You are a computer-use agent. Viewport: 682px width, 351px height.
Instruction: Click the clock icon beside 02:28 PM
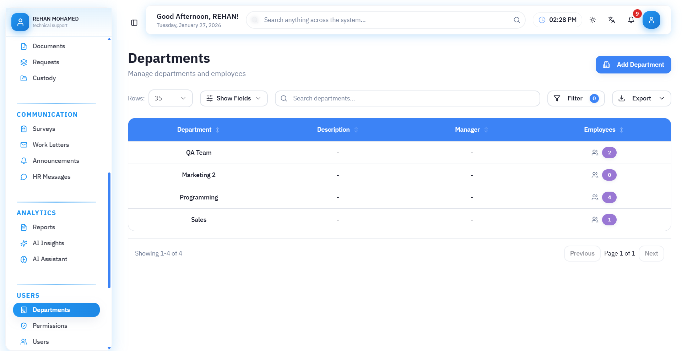coord(542,20)
